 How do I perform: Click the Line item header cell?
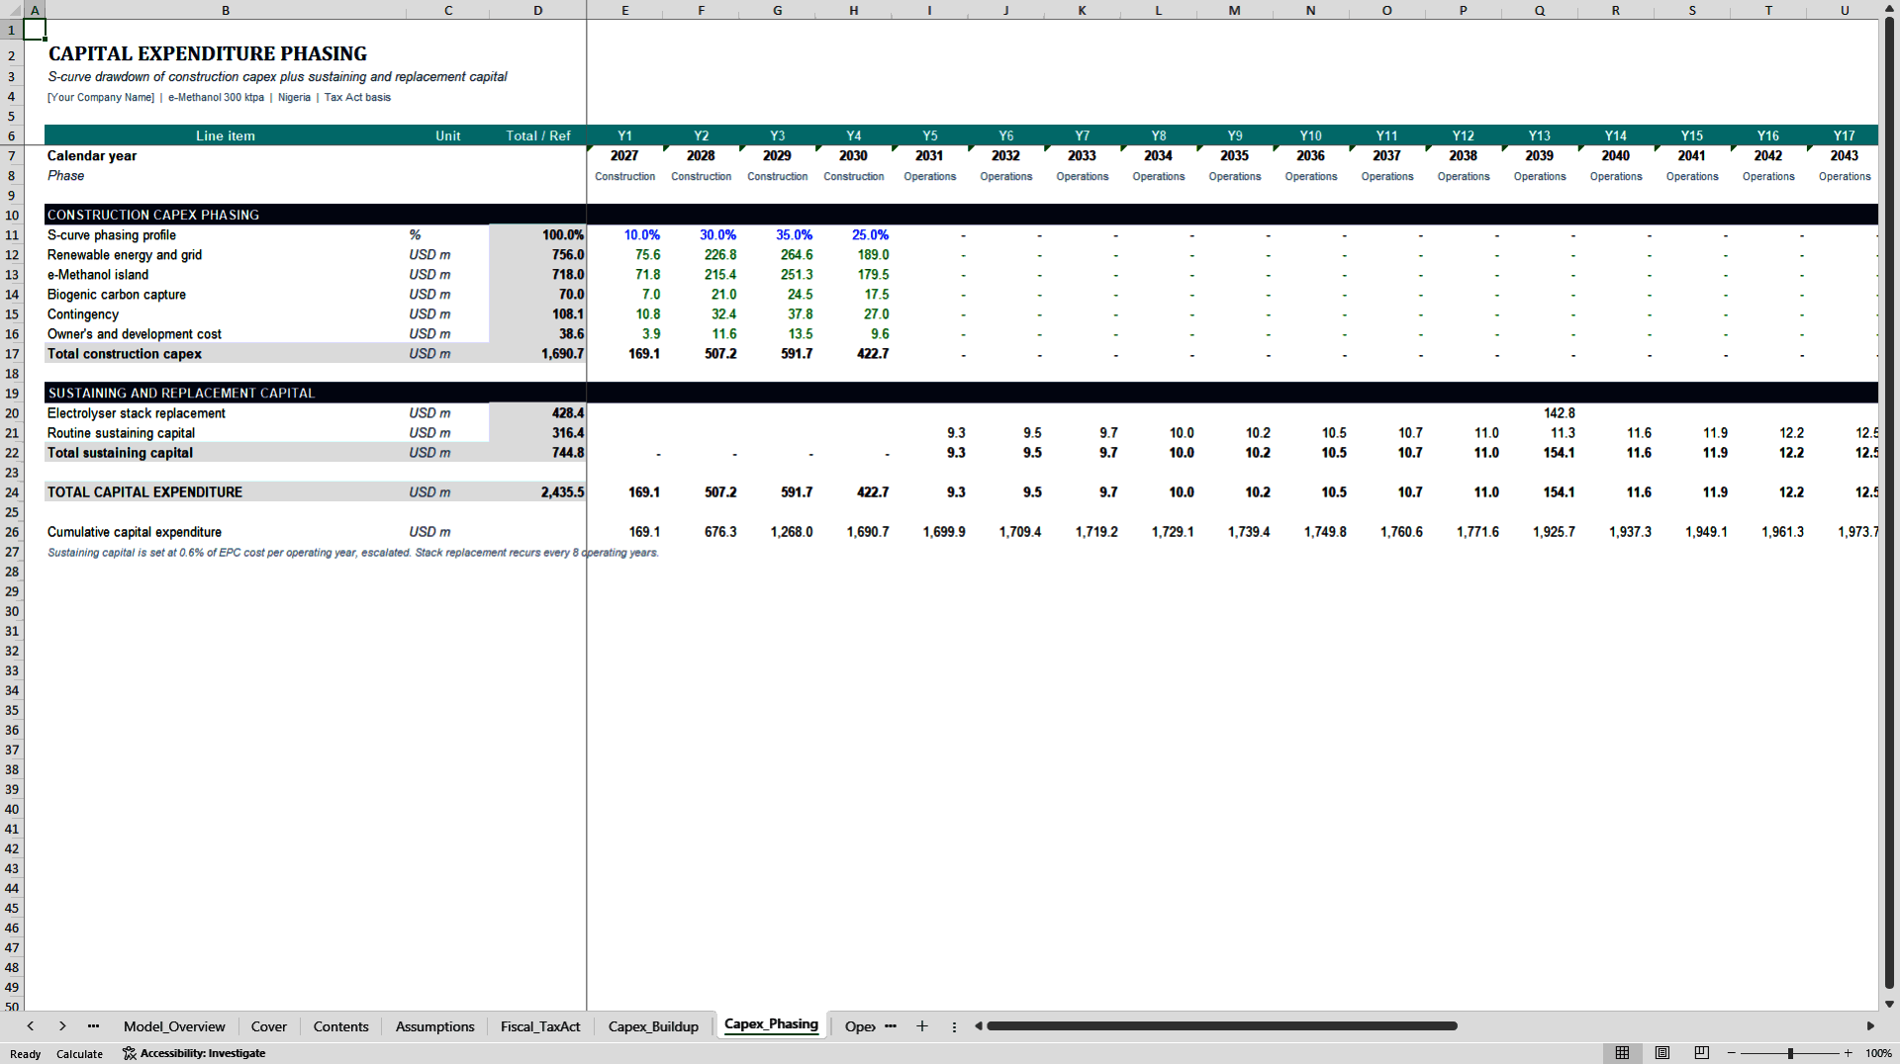click(x=226, y=135)
